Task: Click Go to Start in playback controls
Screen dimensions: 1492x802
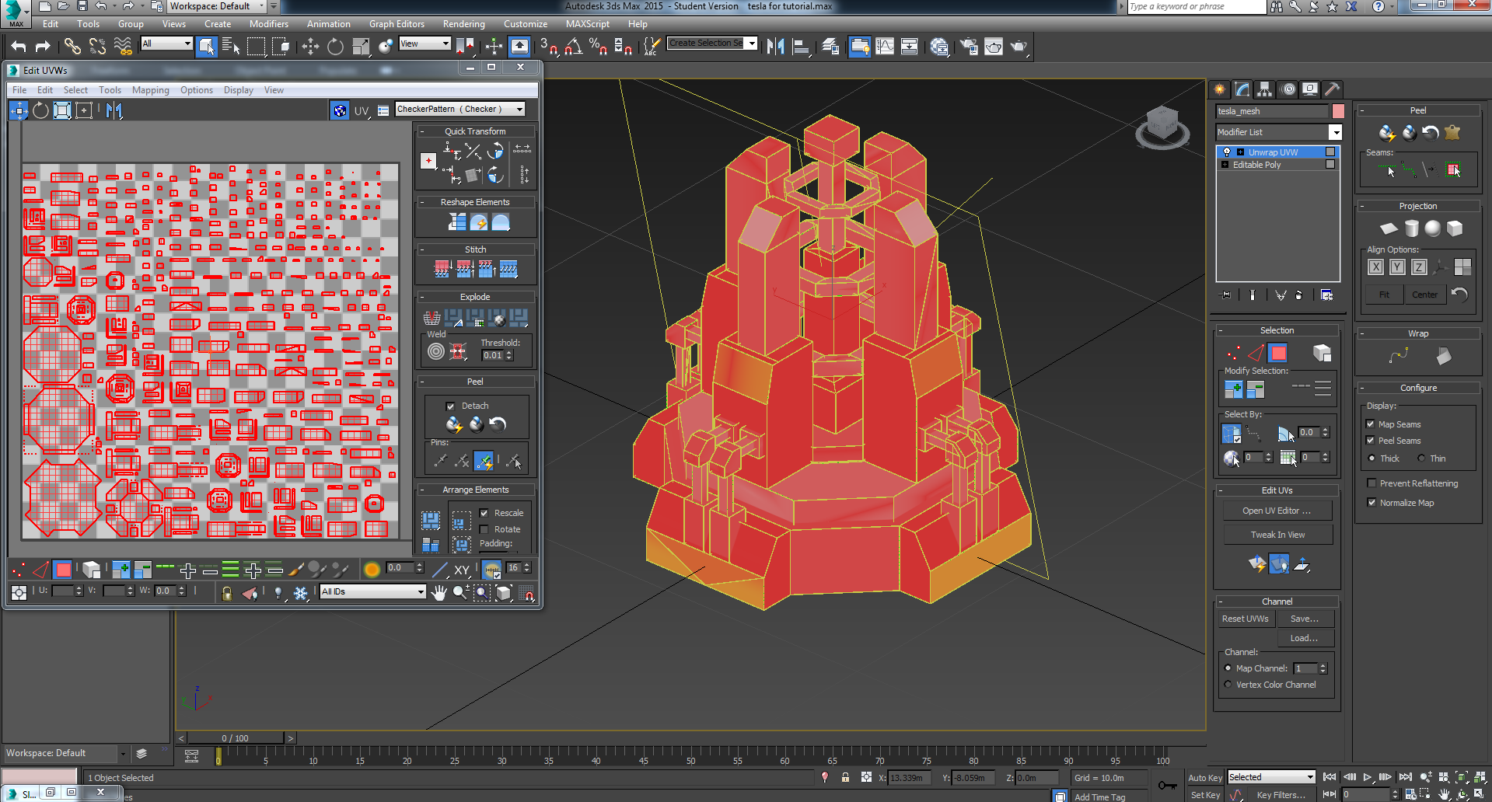Action: click(x=1330, y=777)
